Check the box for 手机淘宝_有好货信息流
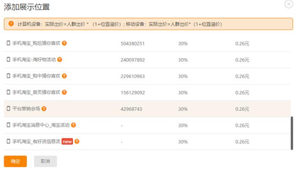Viewport: 295px width, 170px height. coord(8,141)
